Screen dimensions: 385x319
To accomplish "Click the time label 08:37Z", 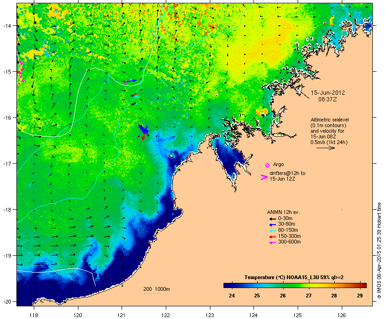I will tap(328, 99).
